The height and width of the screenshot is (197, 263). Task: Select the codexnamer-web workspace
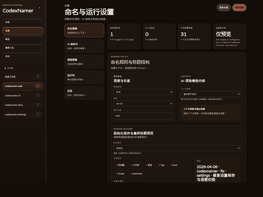click(23, 86)
